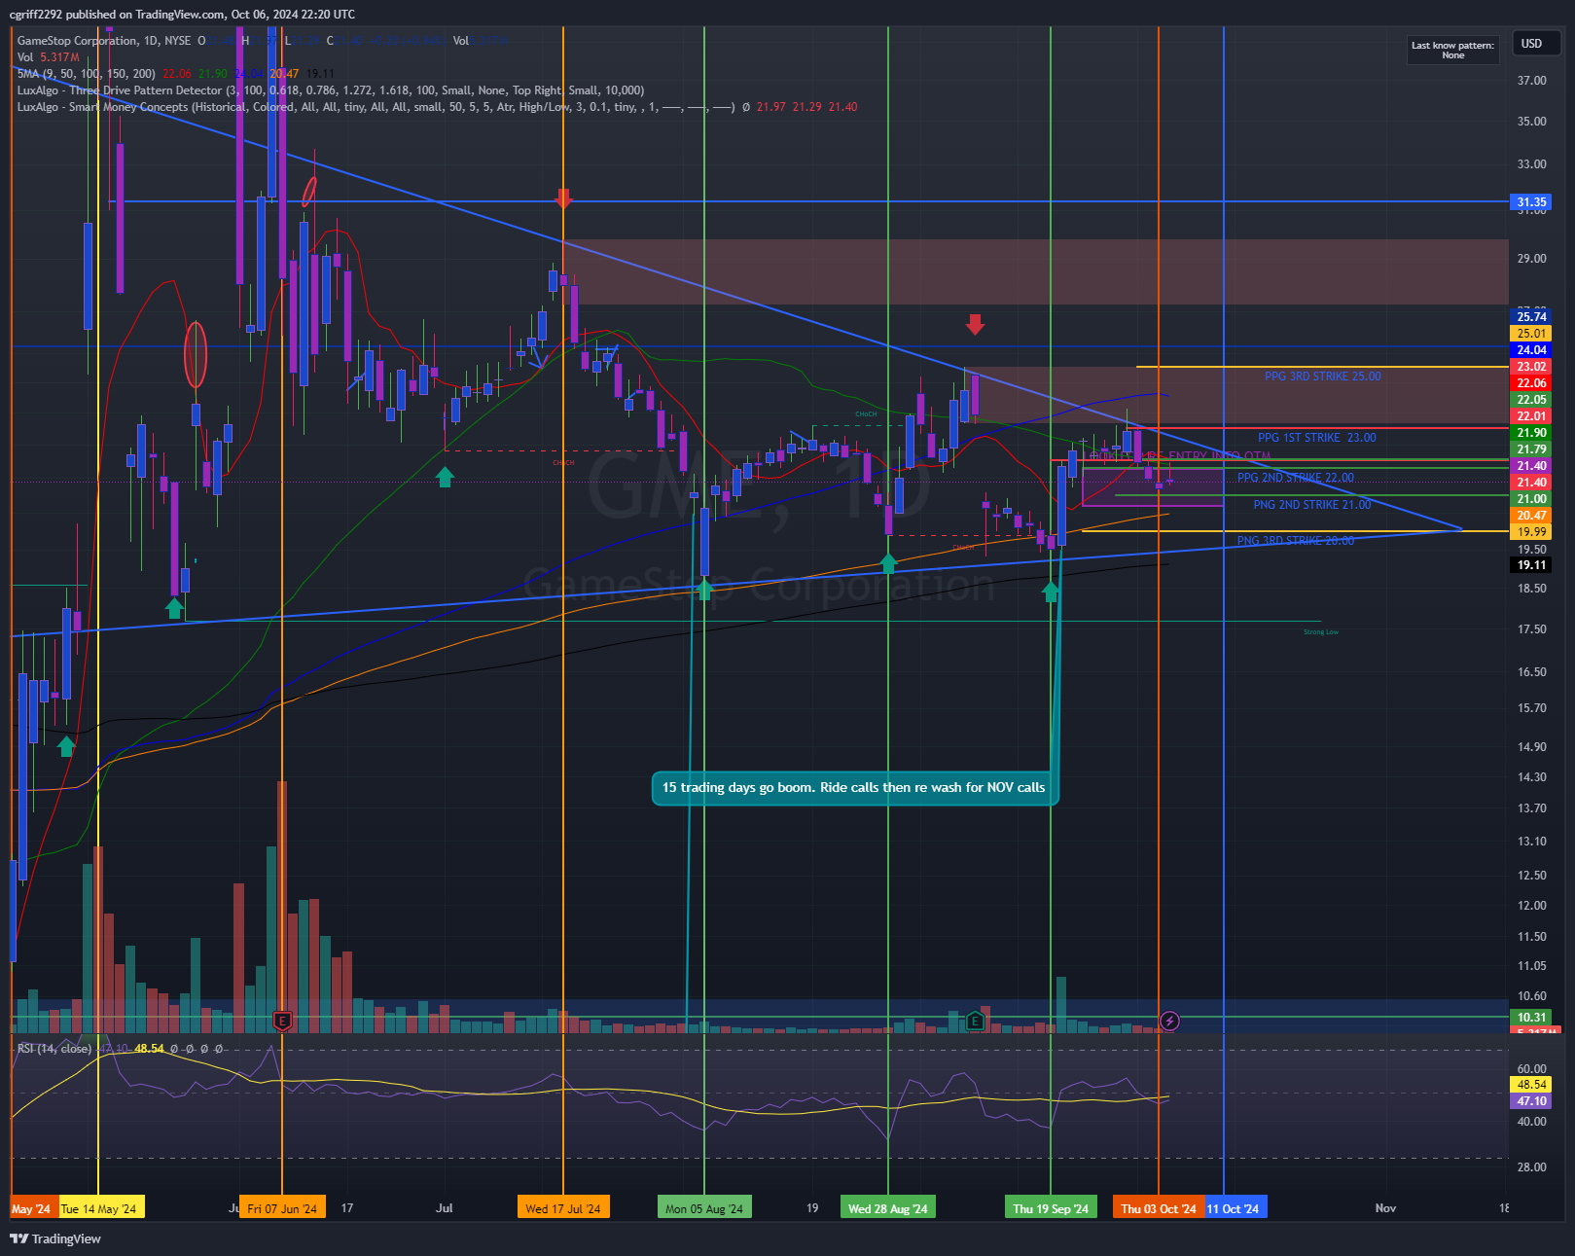Click the 10.31 volume axis label
Screen dimensions: 1575x1256
point(1531,1017)
